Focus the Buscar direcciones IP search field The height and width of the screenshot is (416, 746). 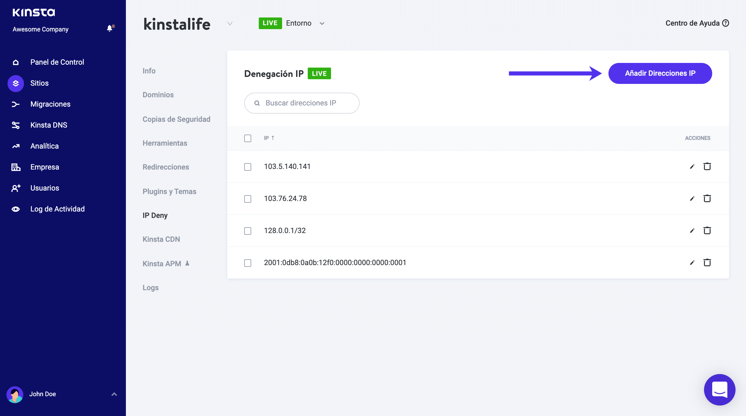(x=301, y=103)
